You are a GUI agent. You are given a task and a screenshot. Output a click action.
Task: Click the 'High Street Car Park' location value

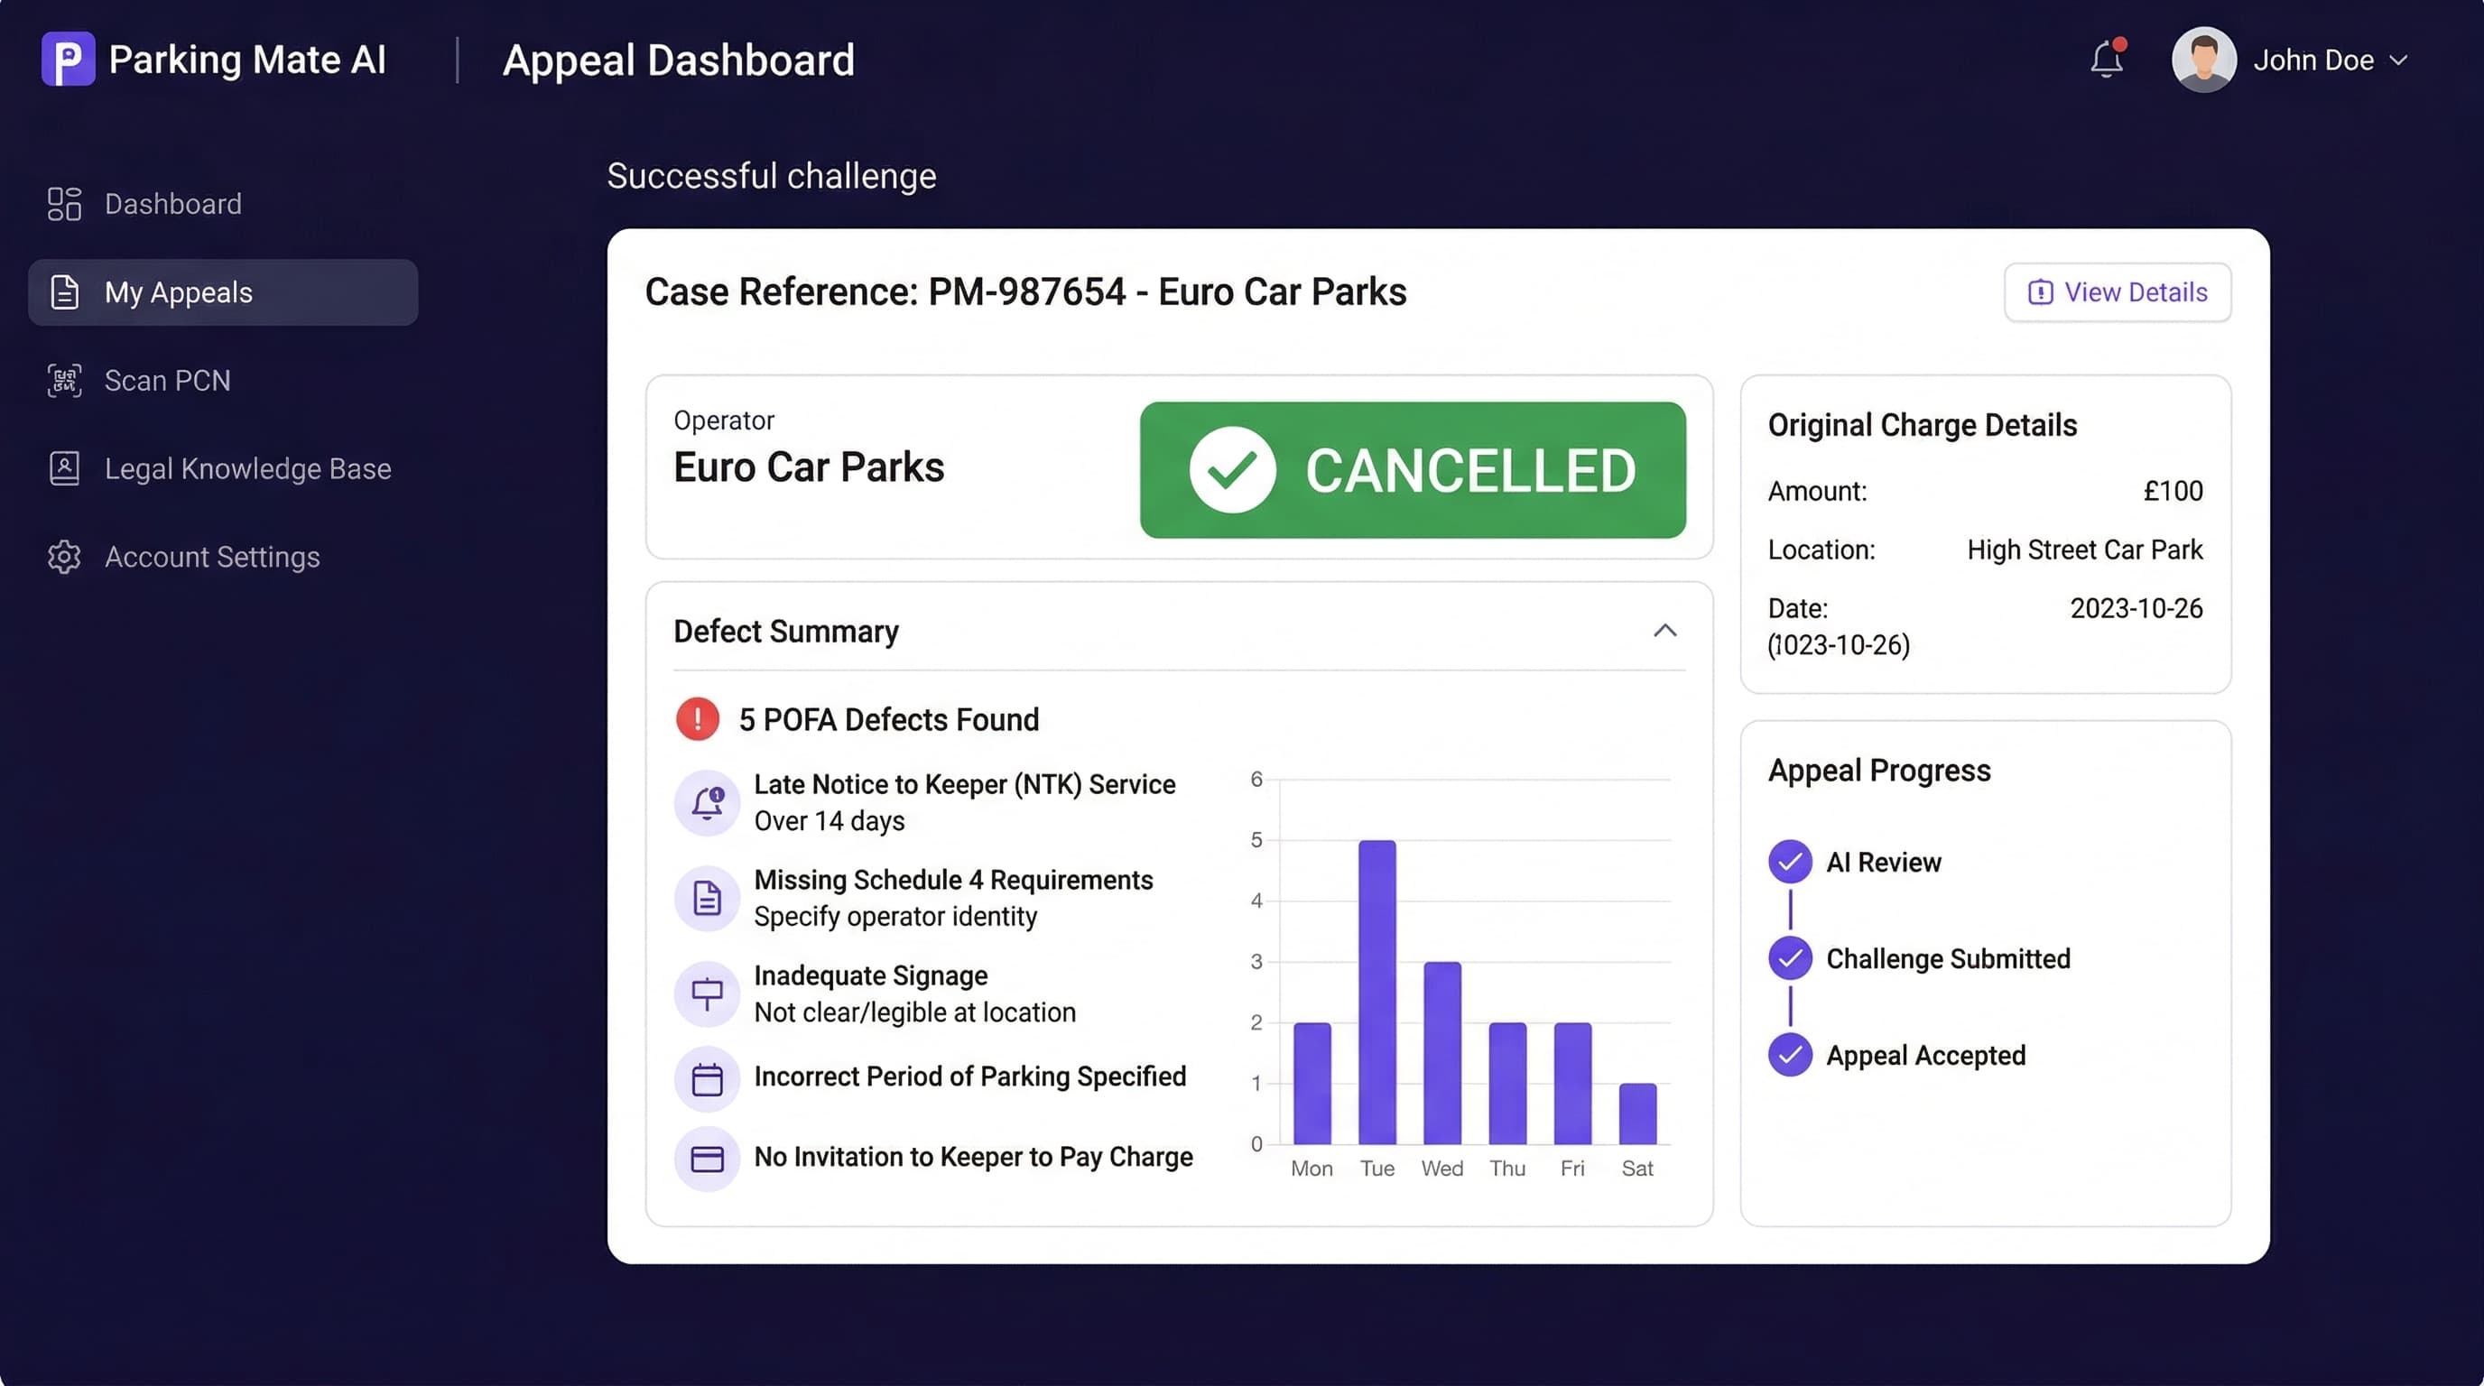point(2085,550)
